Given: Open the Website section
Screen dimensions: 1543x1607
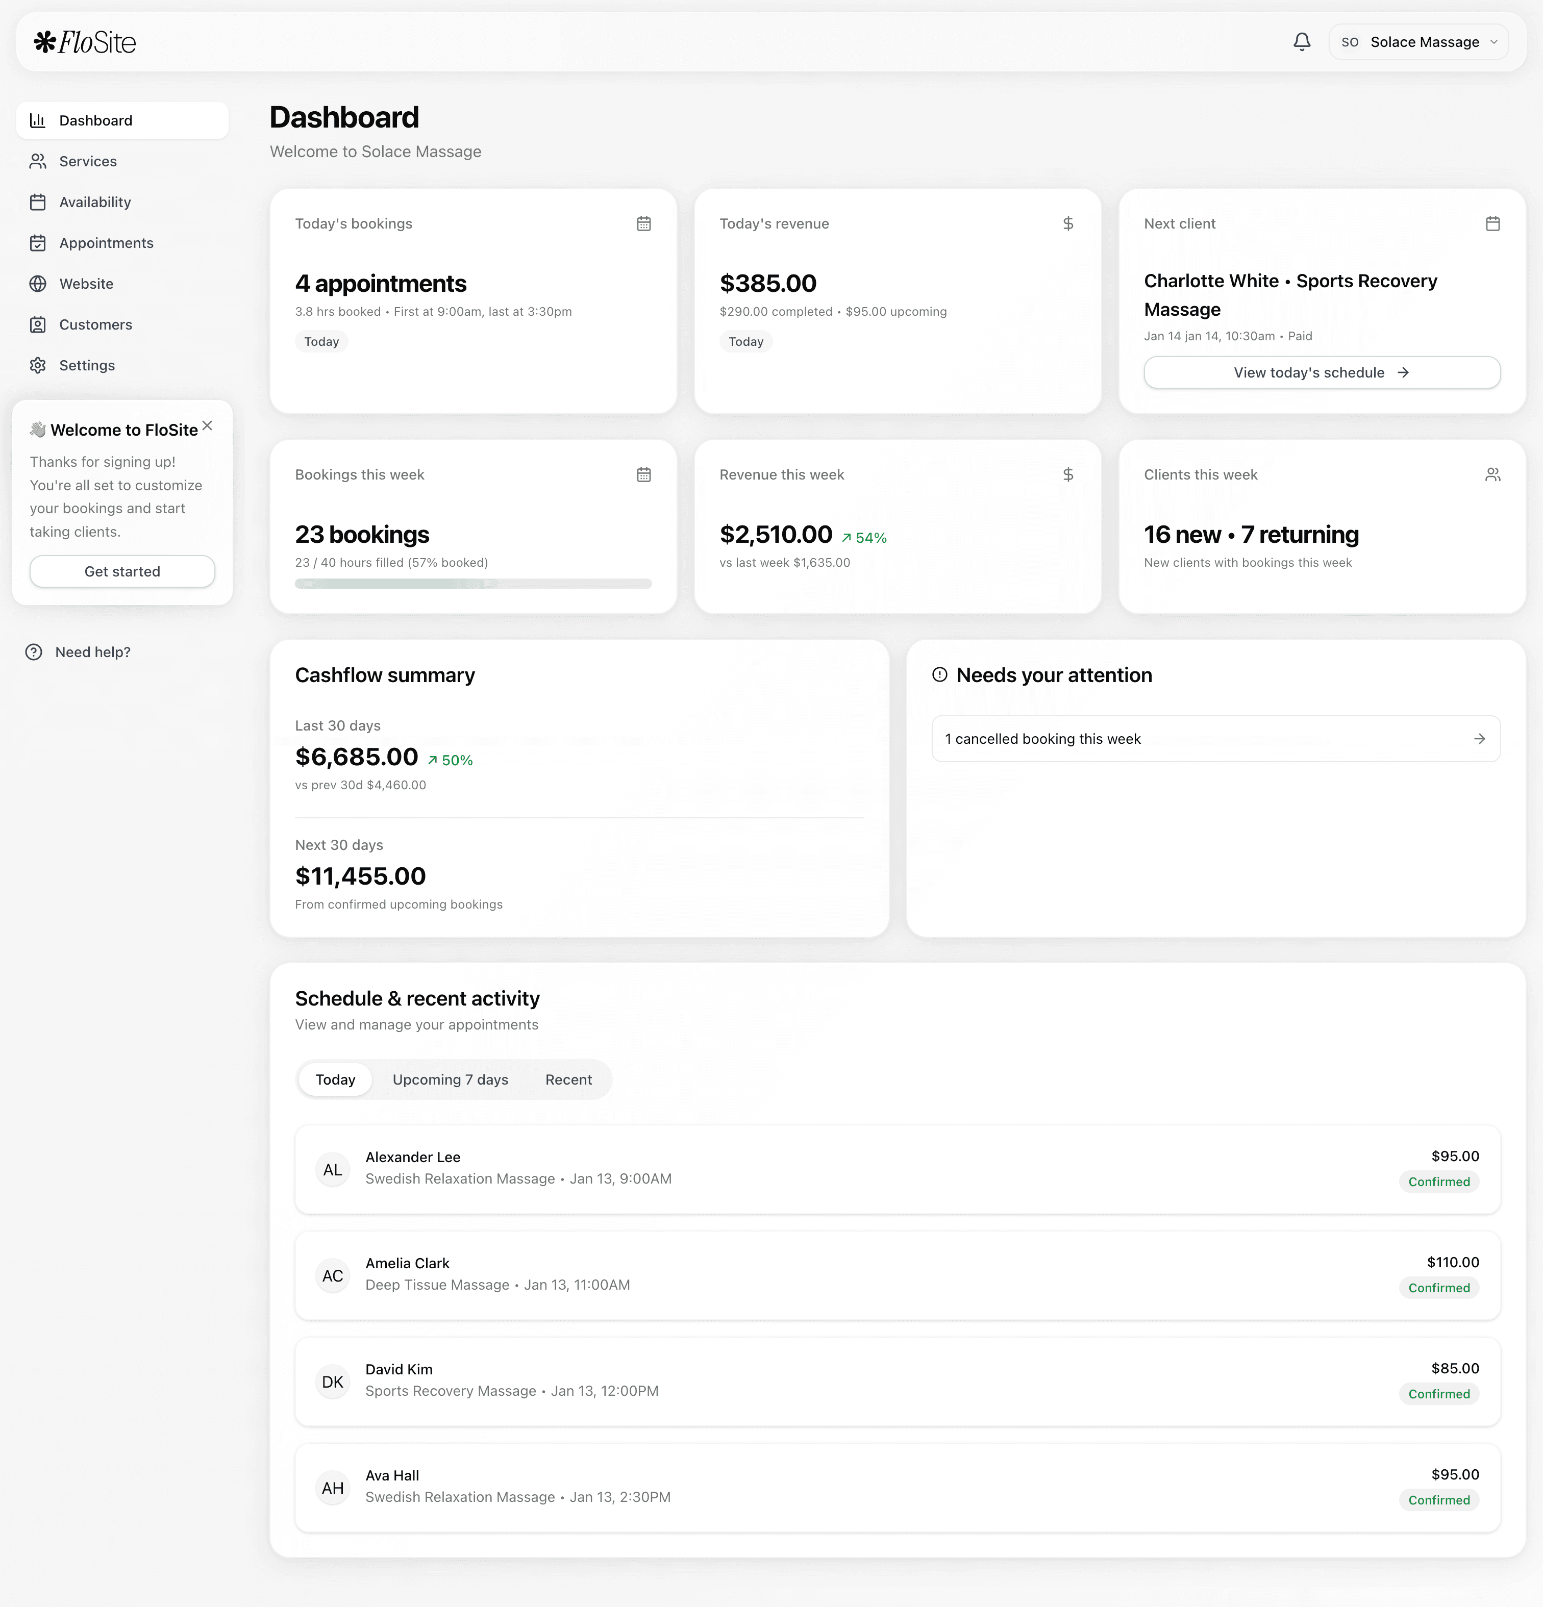Looking at the screenshot, I should click(x=86, y=284).
